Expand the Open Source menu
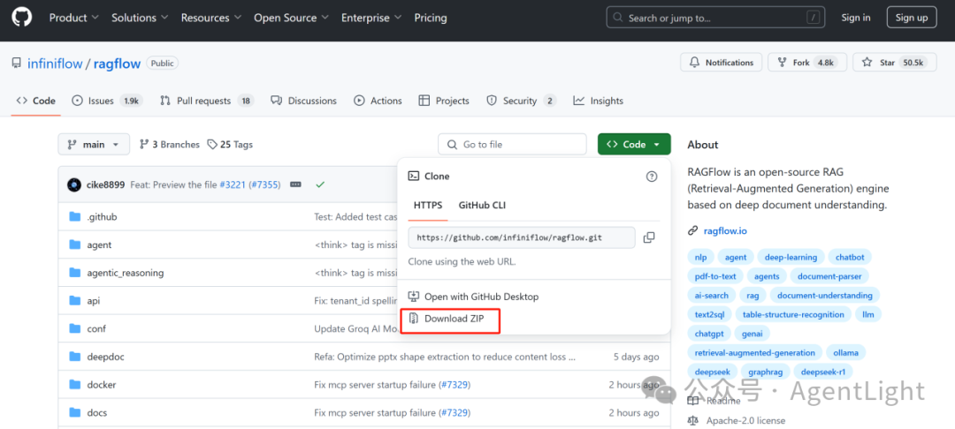 291,18
